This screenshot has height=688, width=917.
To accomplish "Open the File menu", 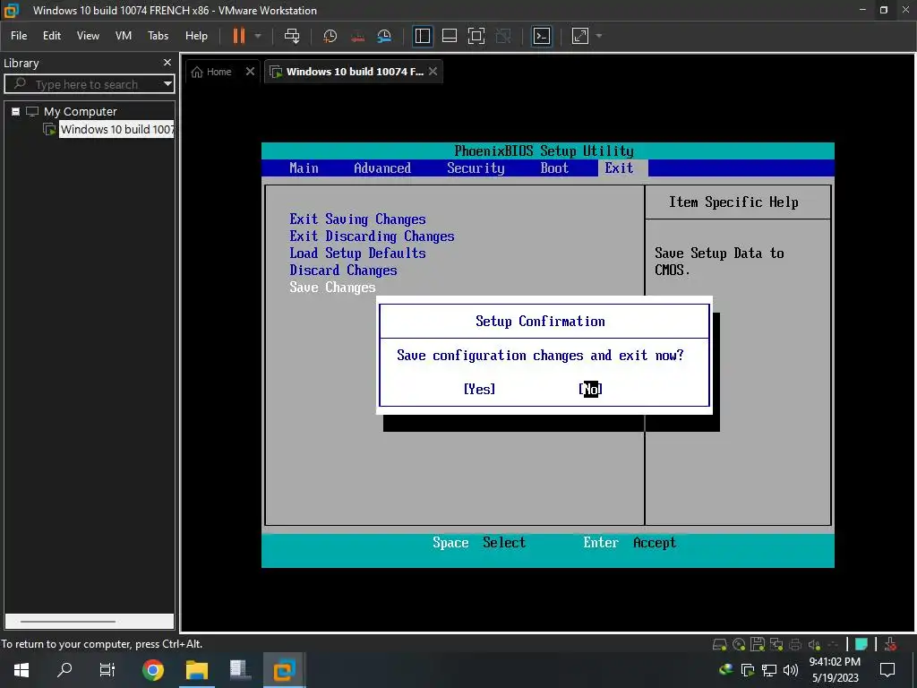I will pos(19,36).
